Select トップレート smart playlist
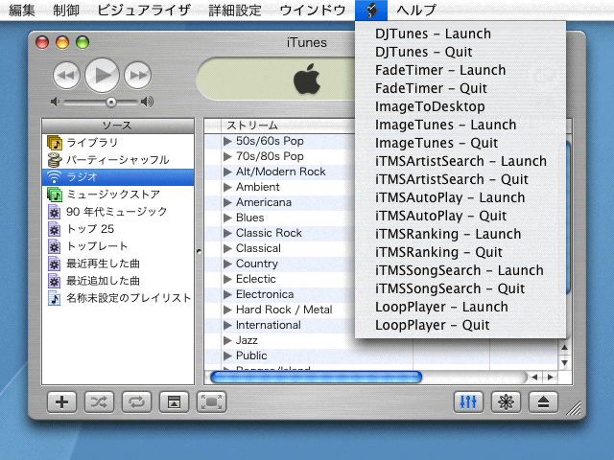Viewport: 614px width, 460px height. tap(118, 246)
